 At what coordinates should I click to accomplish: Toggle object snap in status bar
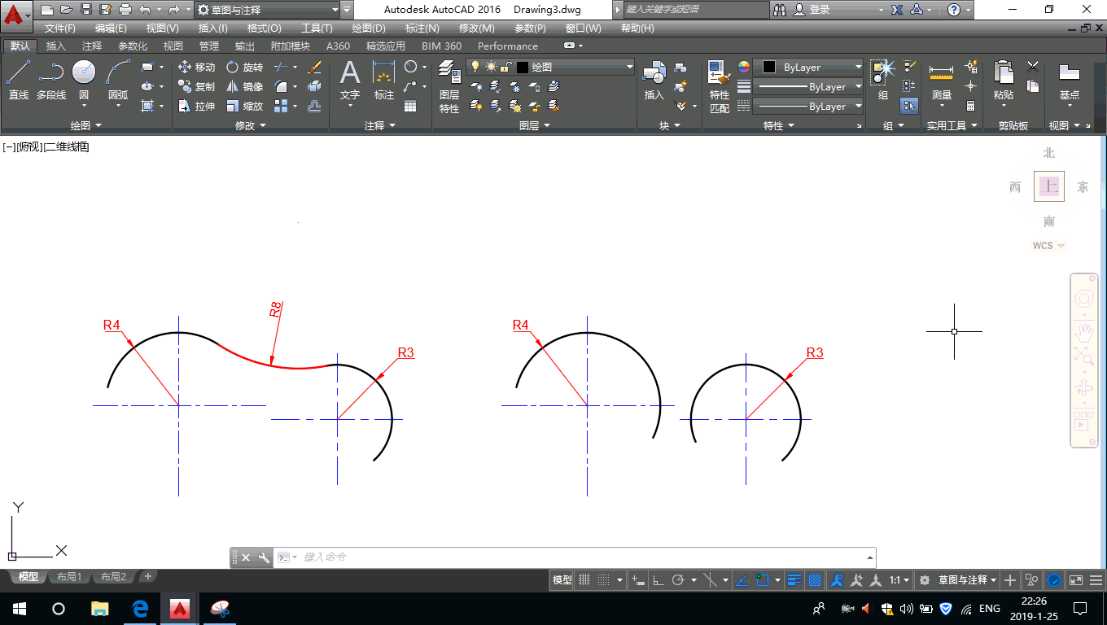point(762,580)
